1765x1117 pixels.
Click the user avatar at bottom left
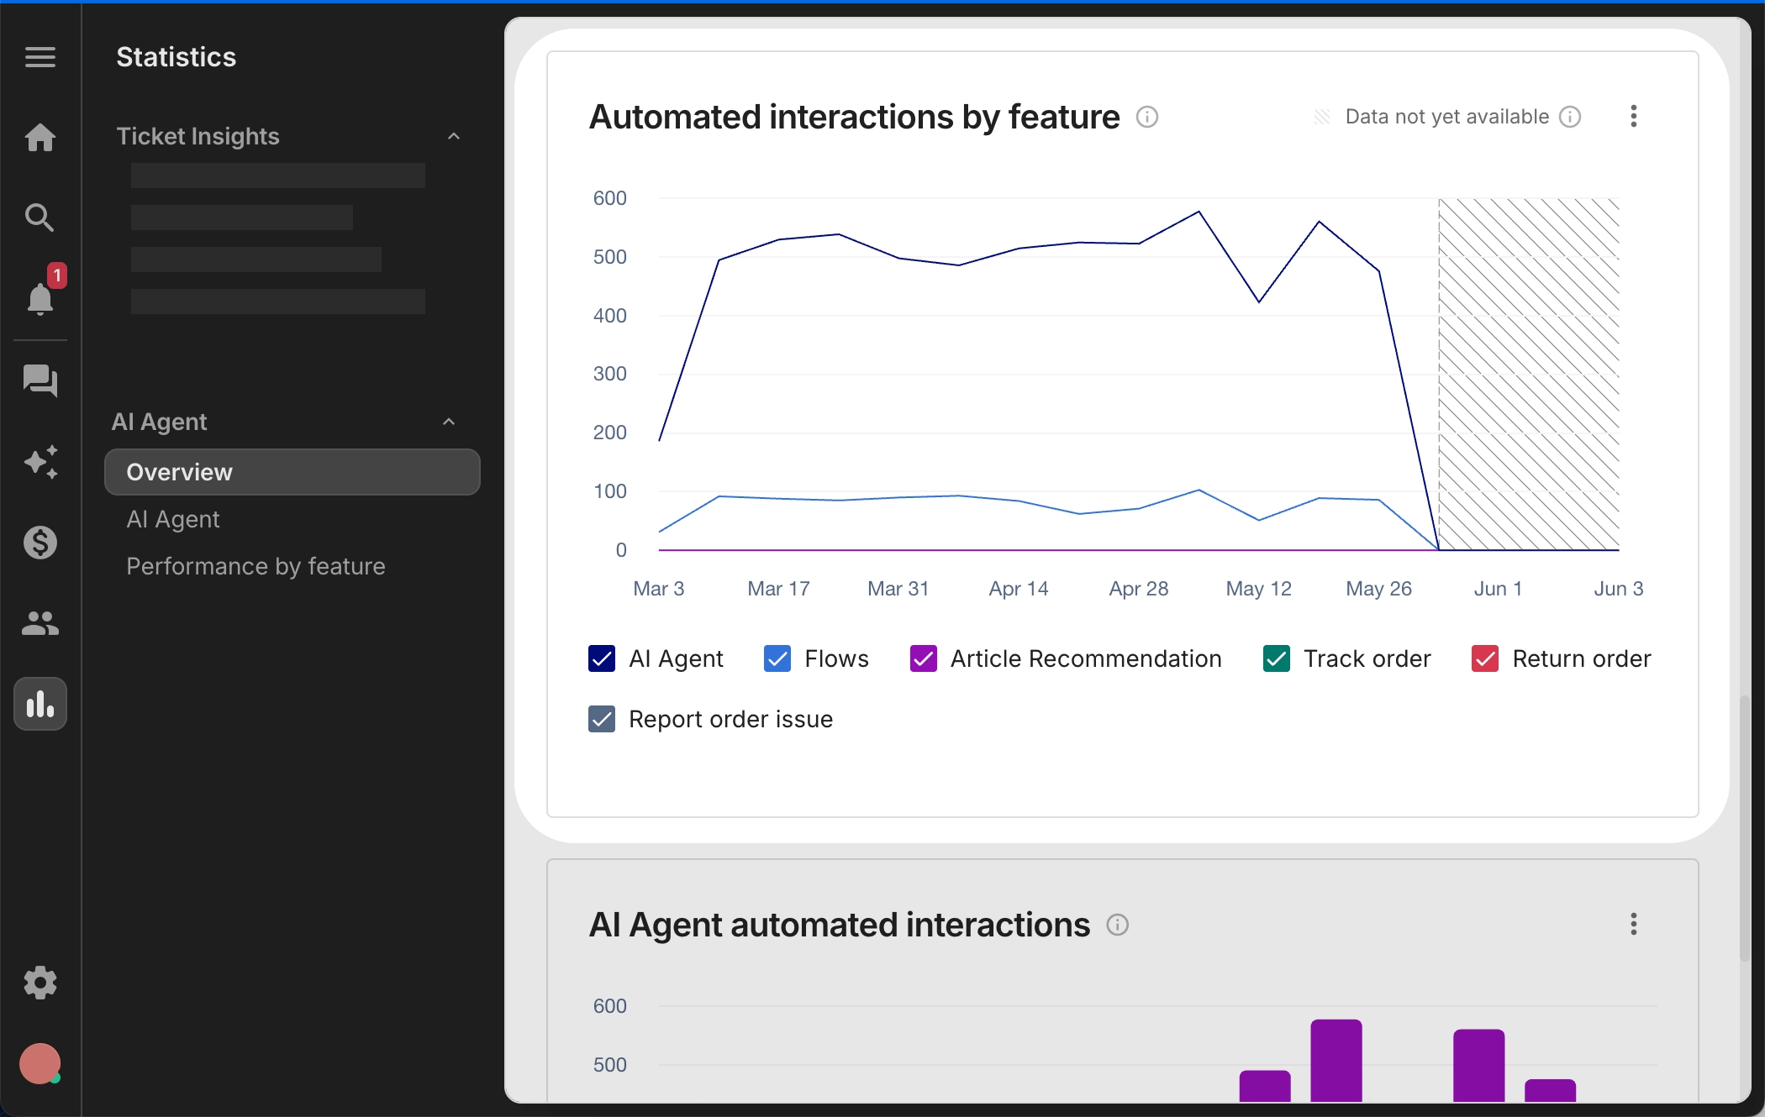(x=40, y=1064)
